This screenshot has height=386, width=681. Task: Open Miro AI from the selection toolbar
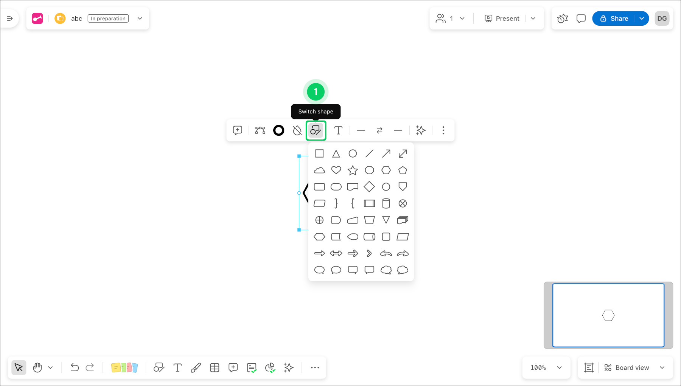tap(421, 130)
